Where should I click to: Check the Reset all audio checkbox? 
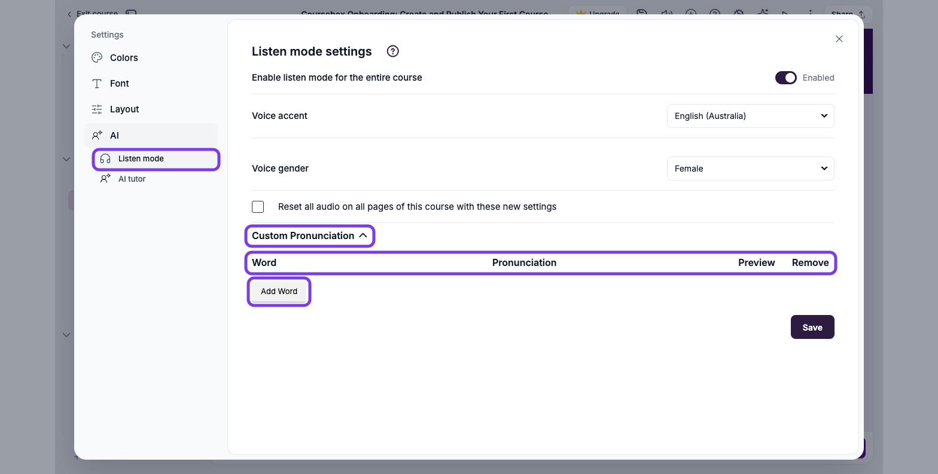pyautogui.click(x=258, y=207)
